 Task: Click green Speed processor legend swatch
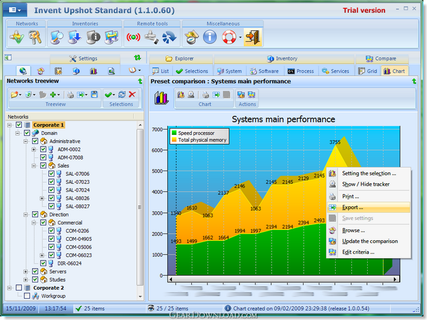pyautogui.click(x=174, y=133)
